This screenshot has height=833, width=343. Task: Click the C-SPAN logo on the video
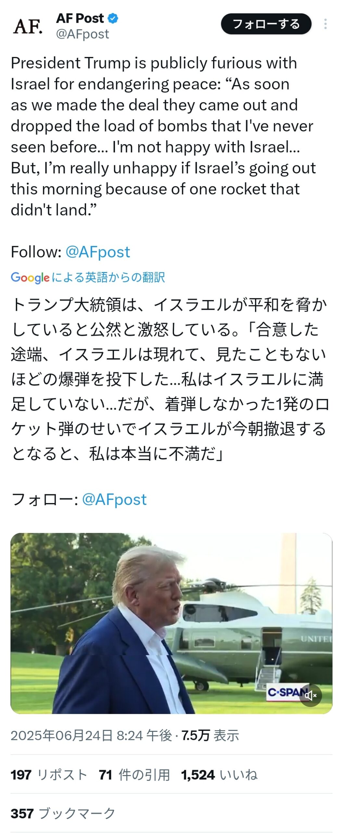284,692
